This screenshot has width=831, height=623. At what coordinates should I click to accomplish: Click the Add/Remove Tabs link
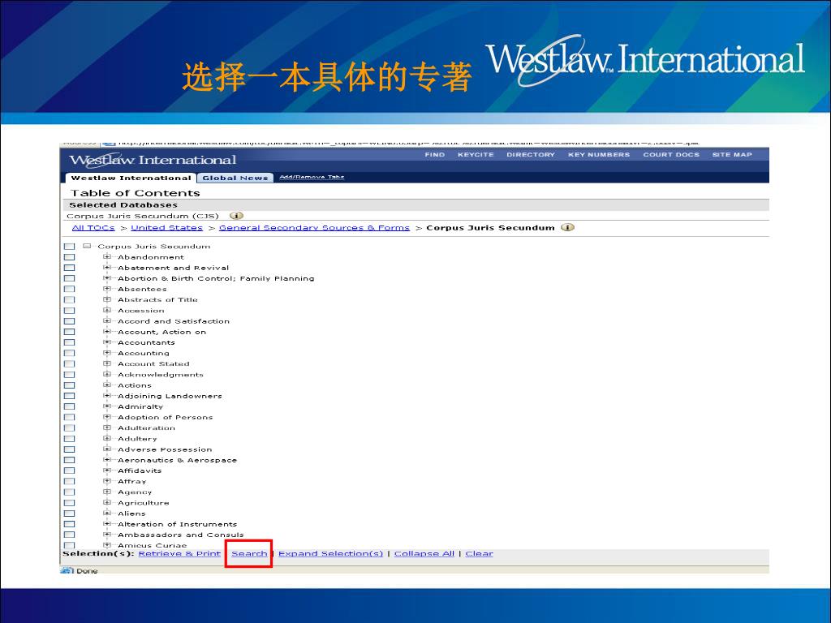tap(312, 177)
